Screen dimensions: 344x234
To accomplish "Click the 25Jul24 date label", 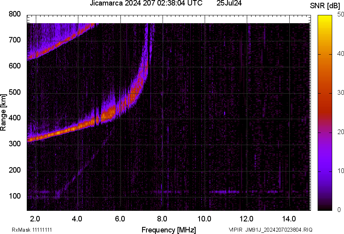I will pyautogui.click(x=229, y=4).
